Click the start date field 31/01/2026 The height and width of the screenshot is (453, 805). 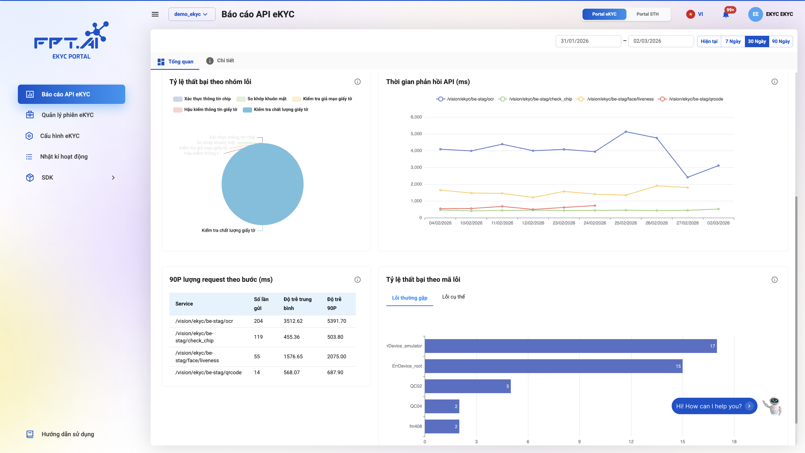tap(588, 41)
